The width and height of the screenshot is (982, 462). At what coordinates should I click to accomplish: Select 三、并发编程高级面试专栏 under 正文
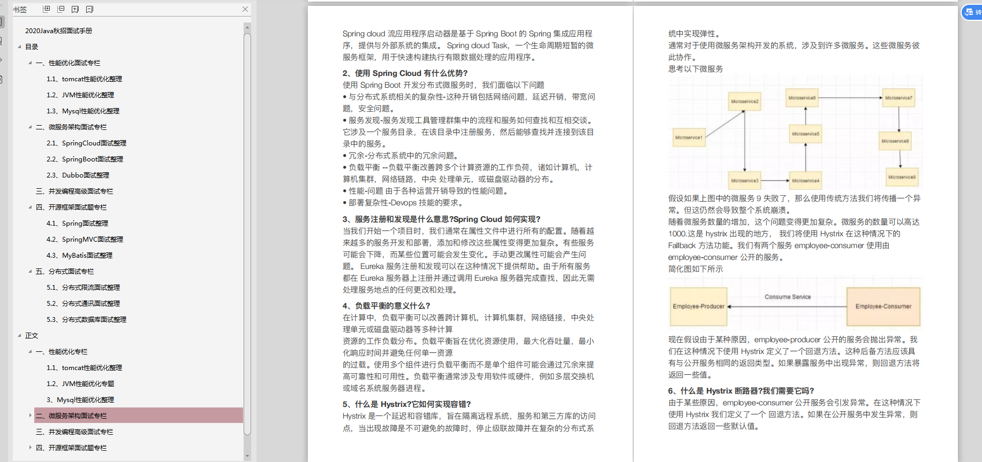coord(74,432)
